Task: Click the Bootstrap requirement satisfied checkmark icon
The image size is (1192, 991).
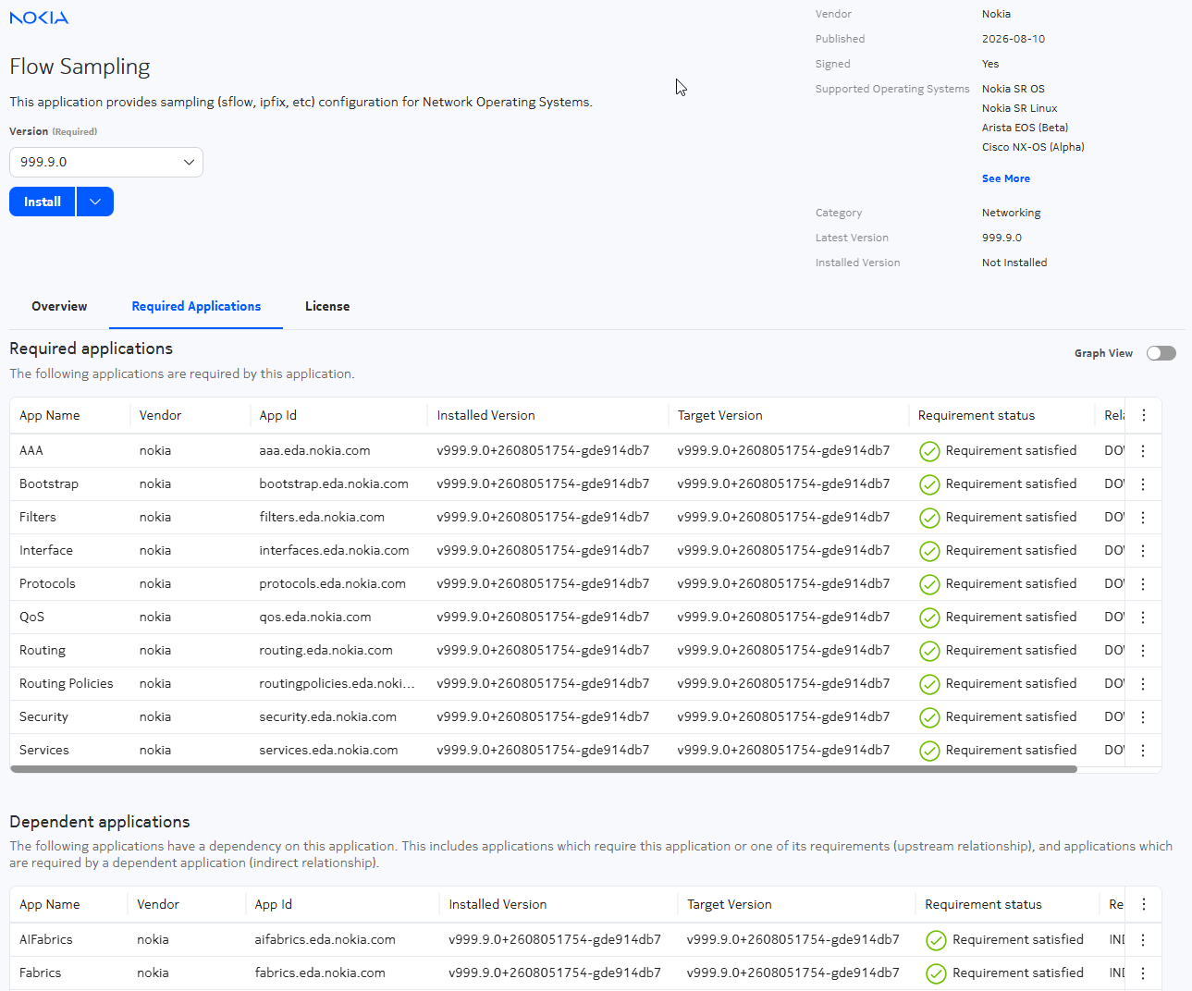Action: [x=929, y=484]
